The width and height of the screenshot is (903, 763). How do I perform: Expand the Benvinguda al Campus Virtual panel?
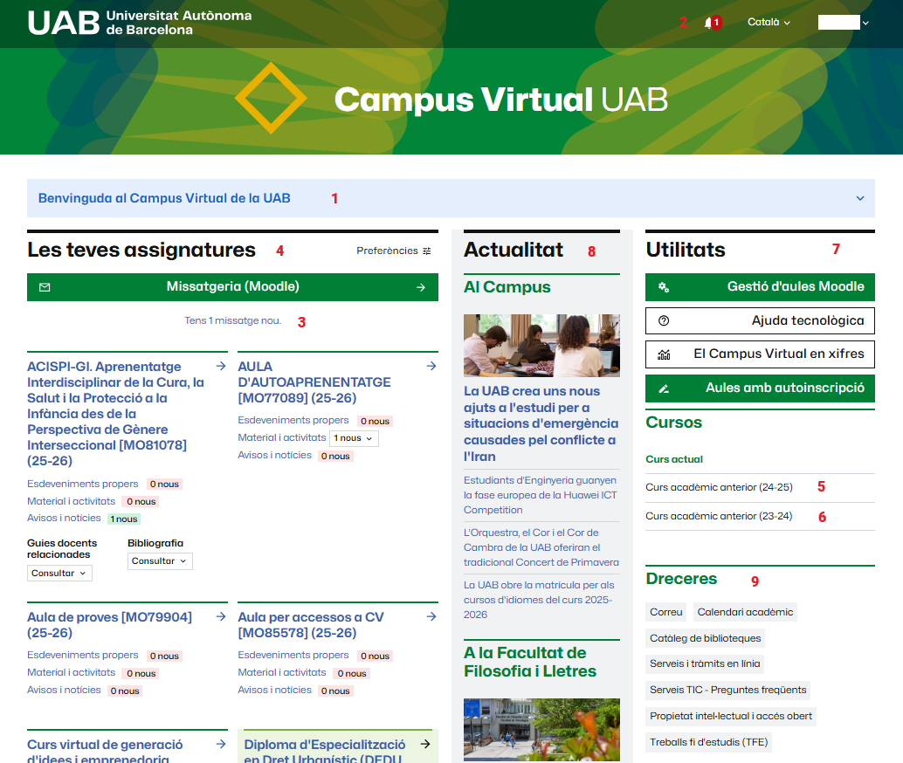click(x=860, y=198)
